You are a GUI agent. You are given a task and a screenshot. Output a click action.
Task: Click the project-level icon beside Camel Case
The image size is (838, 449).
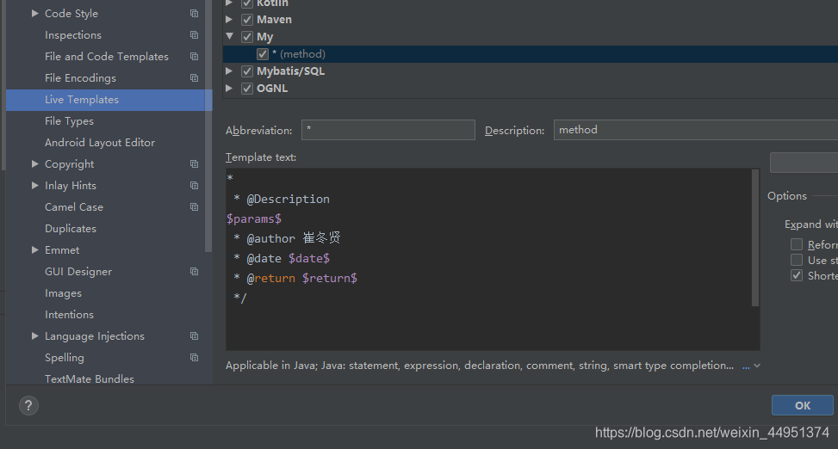tap(194, 206)
